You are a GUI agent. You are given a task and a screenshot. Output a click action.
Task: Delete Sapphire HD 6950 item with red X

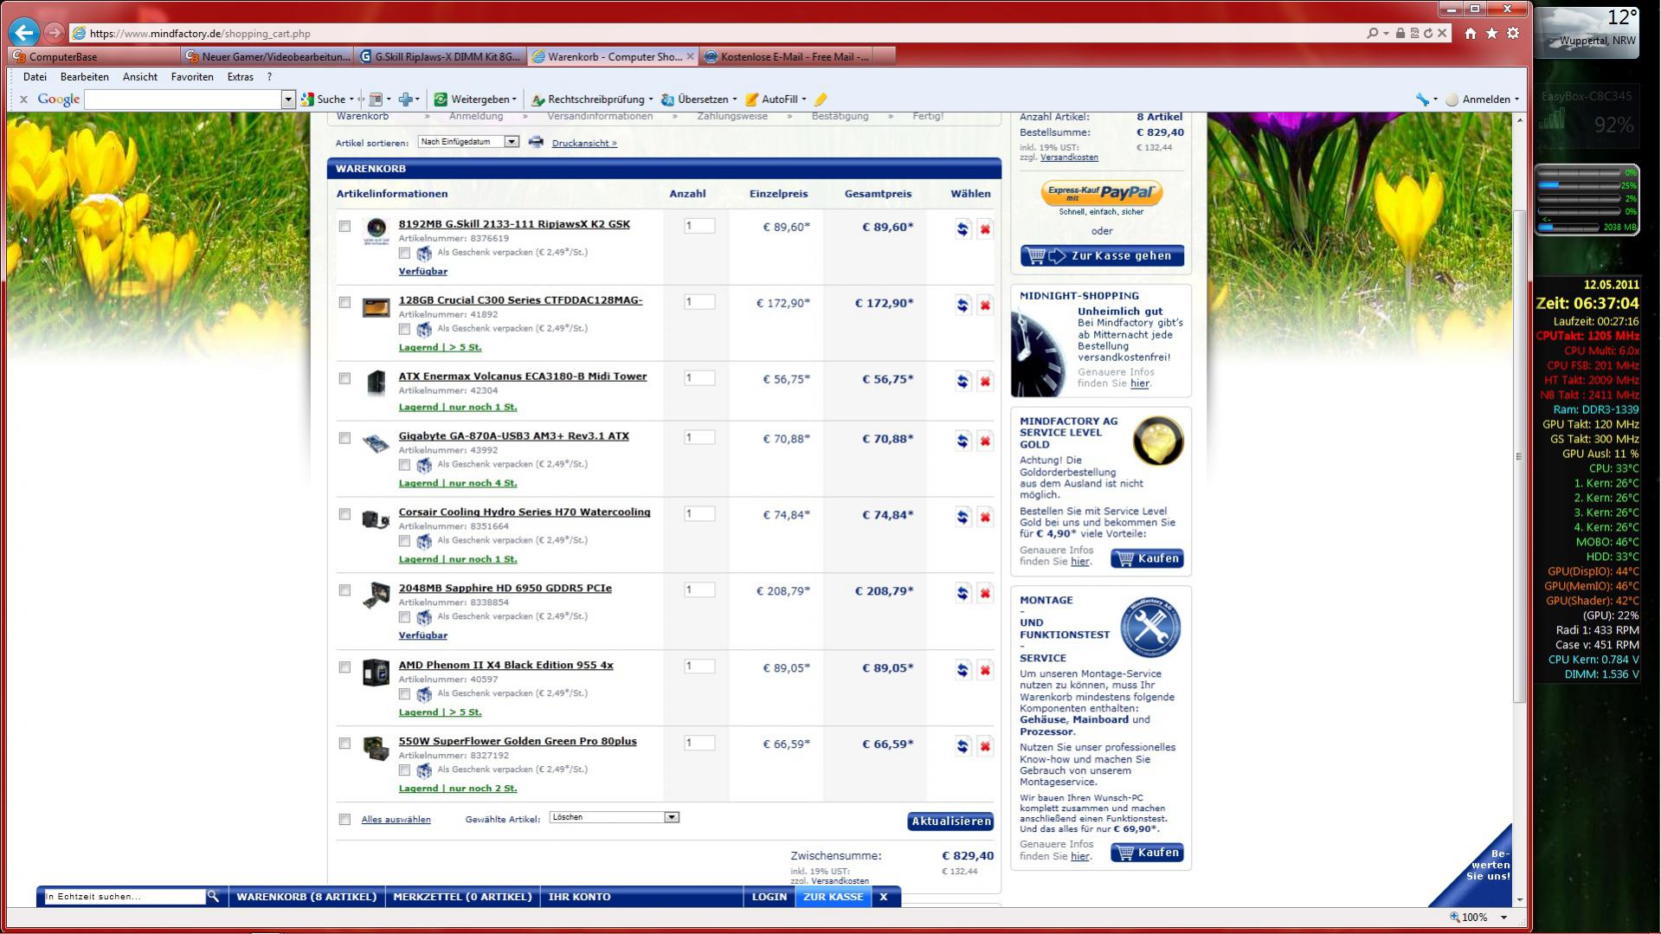[985, 593]
